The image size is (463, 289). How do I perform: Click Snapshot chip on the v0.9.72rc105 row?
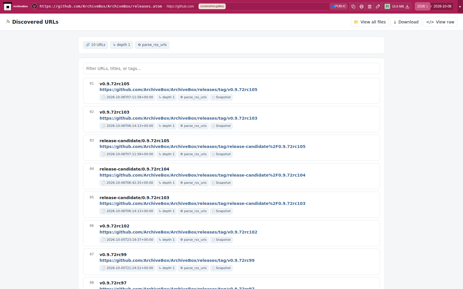click(x=221, y=97)
